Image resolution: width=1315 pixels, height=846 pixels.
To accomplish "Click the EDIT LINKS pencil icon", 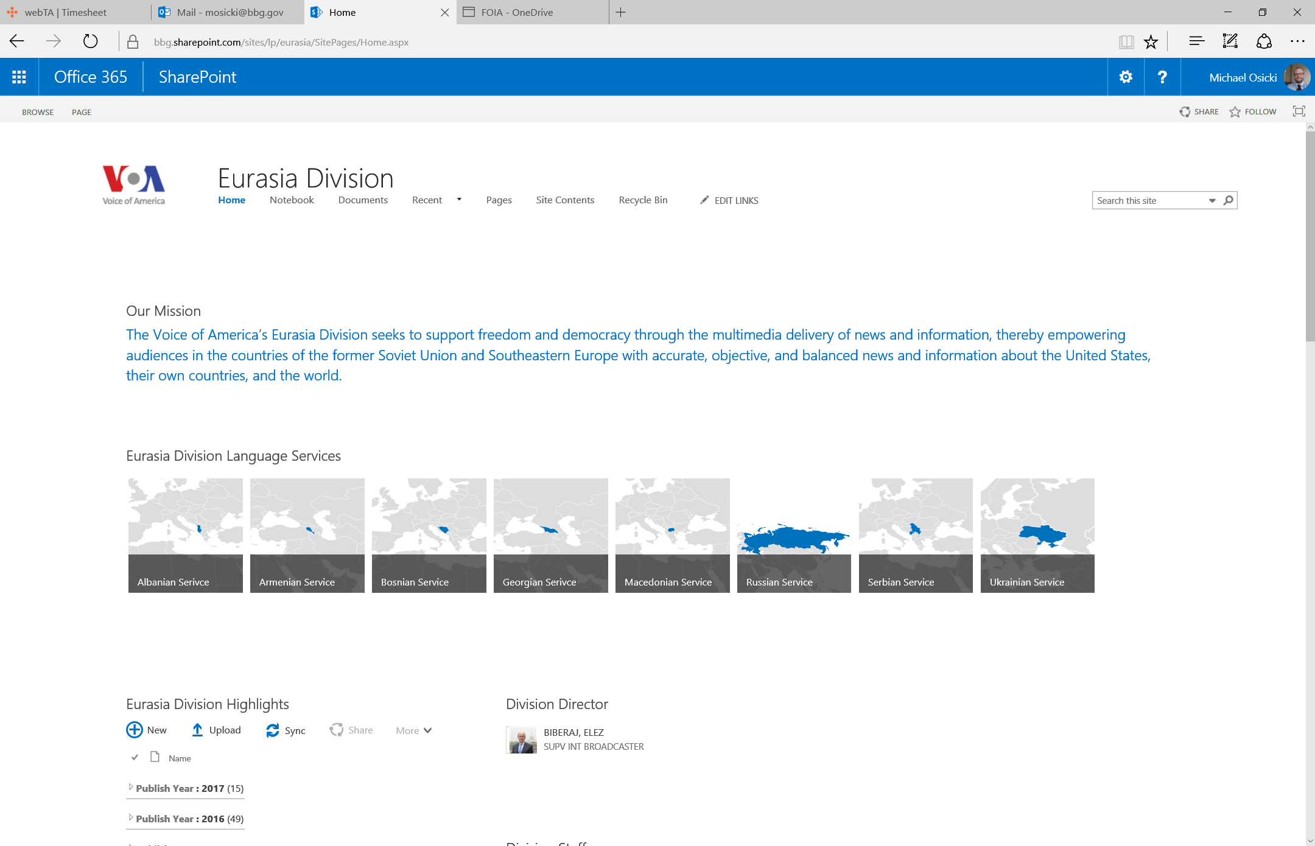I will click(x=704, y=200).
